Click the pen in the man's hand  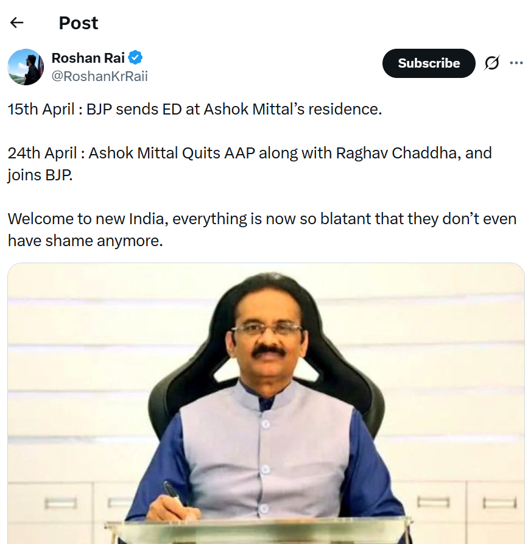172,493
